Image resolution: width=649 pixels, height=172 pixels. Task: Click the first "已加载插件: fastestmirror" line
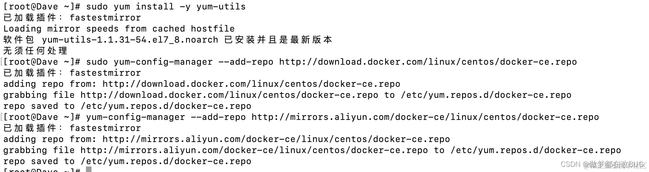tap(72, 18)
